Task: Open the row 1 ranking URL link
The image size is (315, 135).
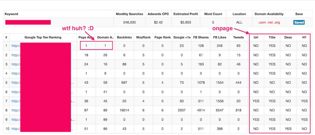Action: click(x=15, y=46)
